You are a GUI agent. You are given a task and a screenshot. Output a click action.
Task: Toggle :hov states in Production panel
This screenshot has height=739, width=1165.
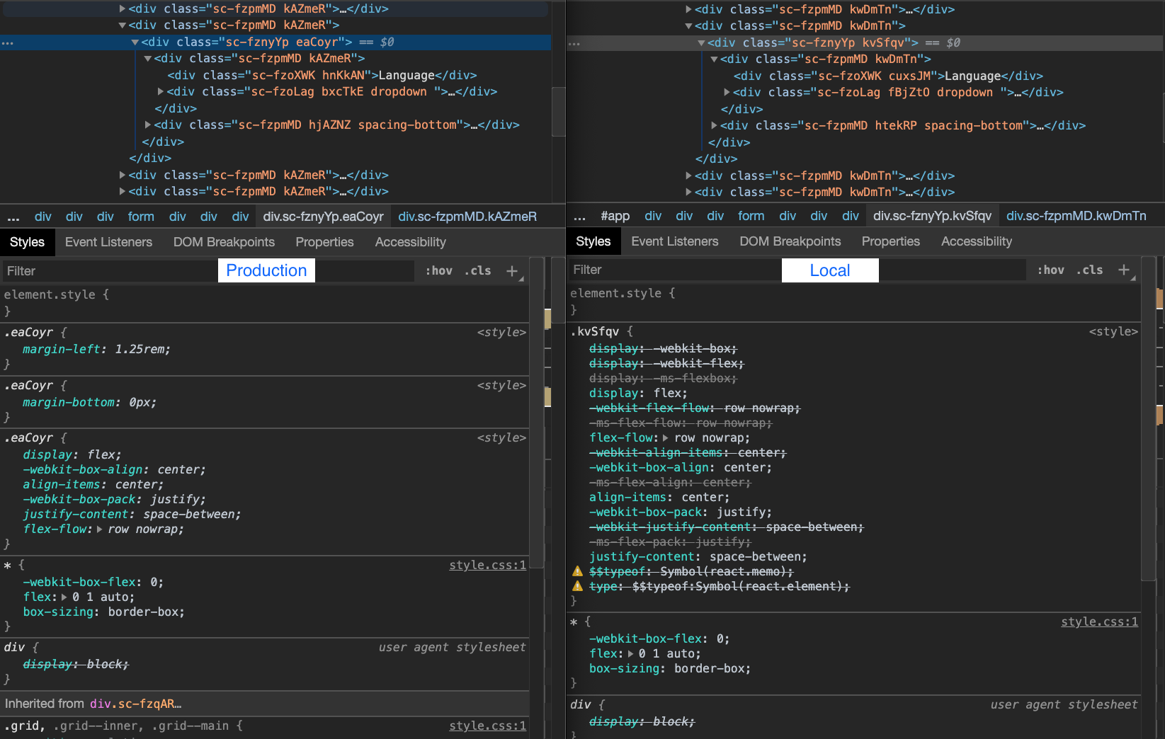pyautogui.click(x=439, y=270)
